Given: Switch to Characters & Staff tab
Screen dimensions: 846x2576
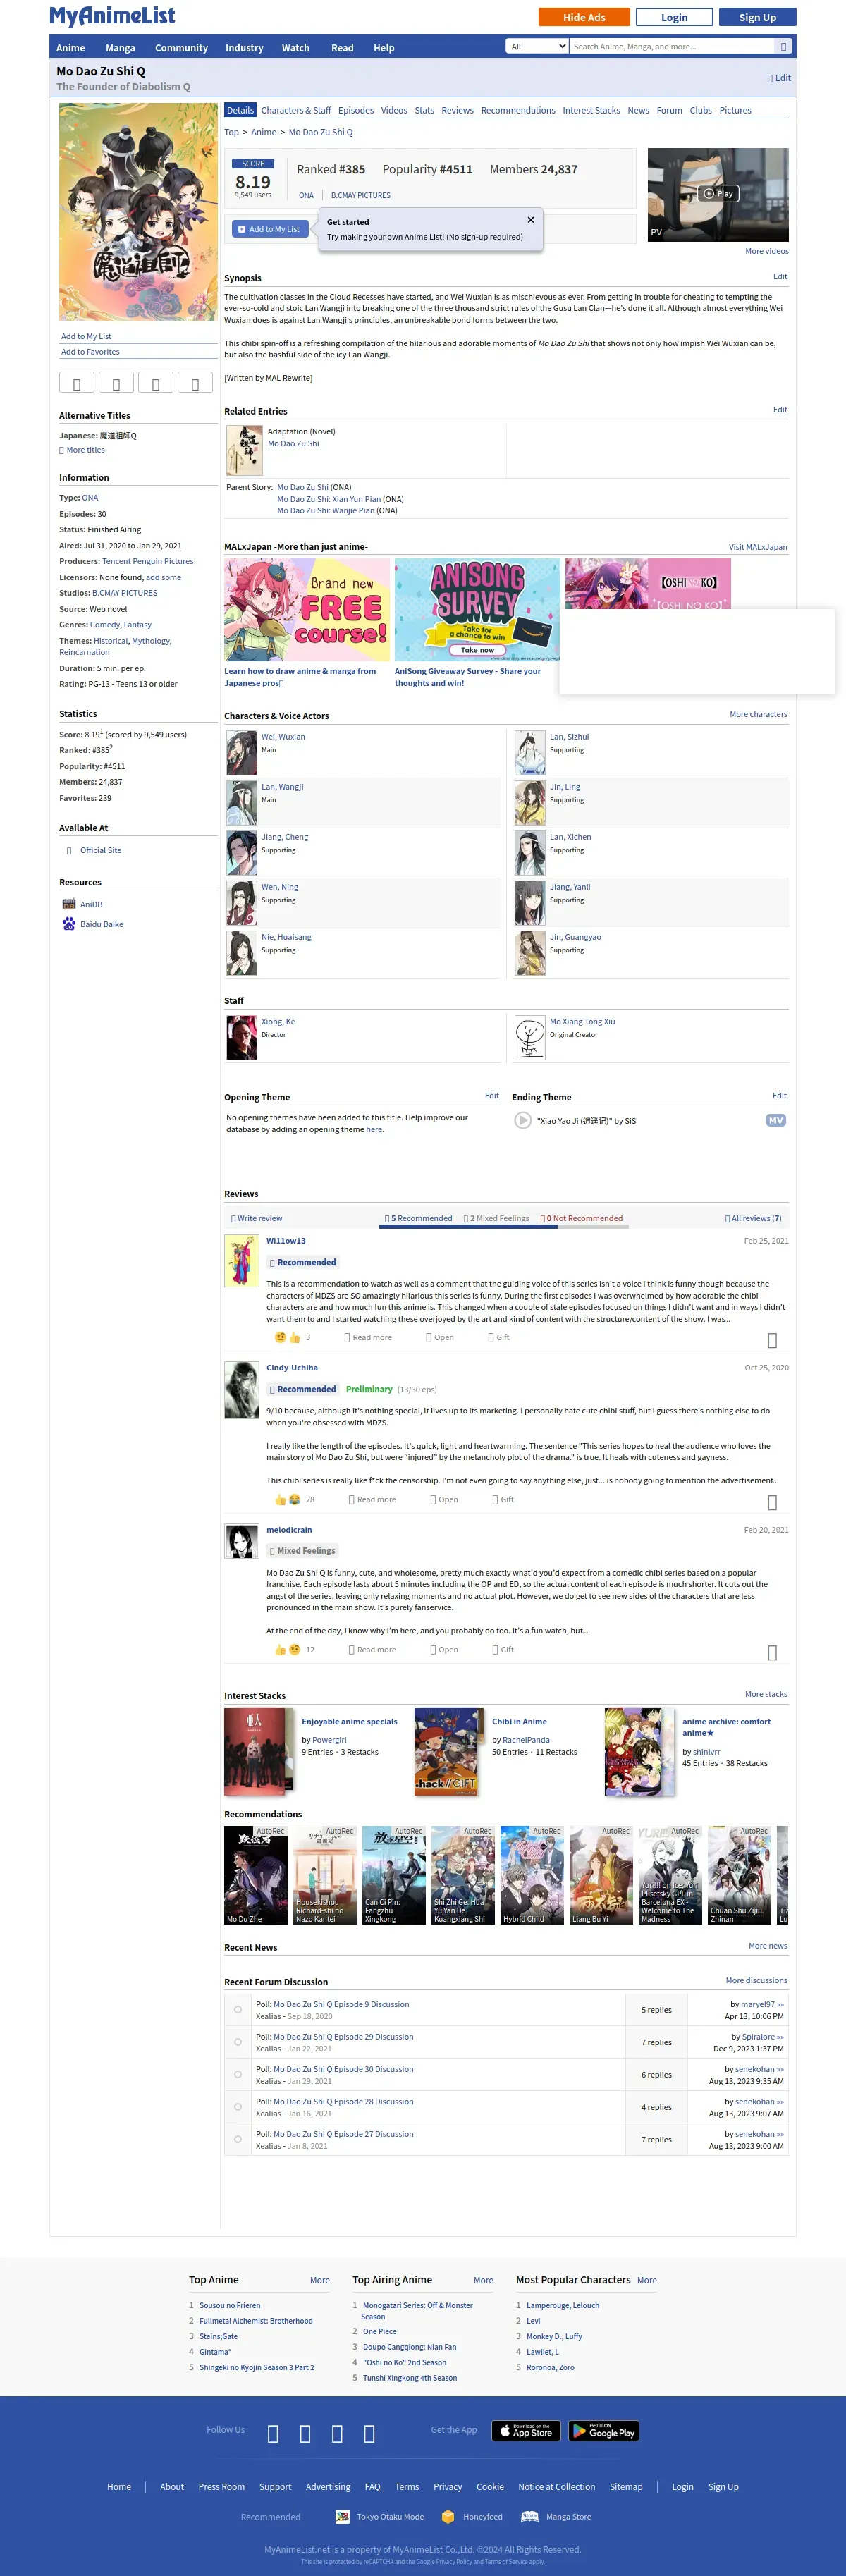Looking at the screenshot, I should pos(296,110).
